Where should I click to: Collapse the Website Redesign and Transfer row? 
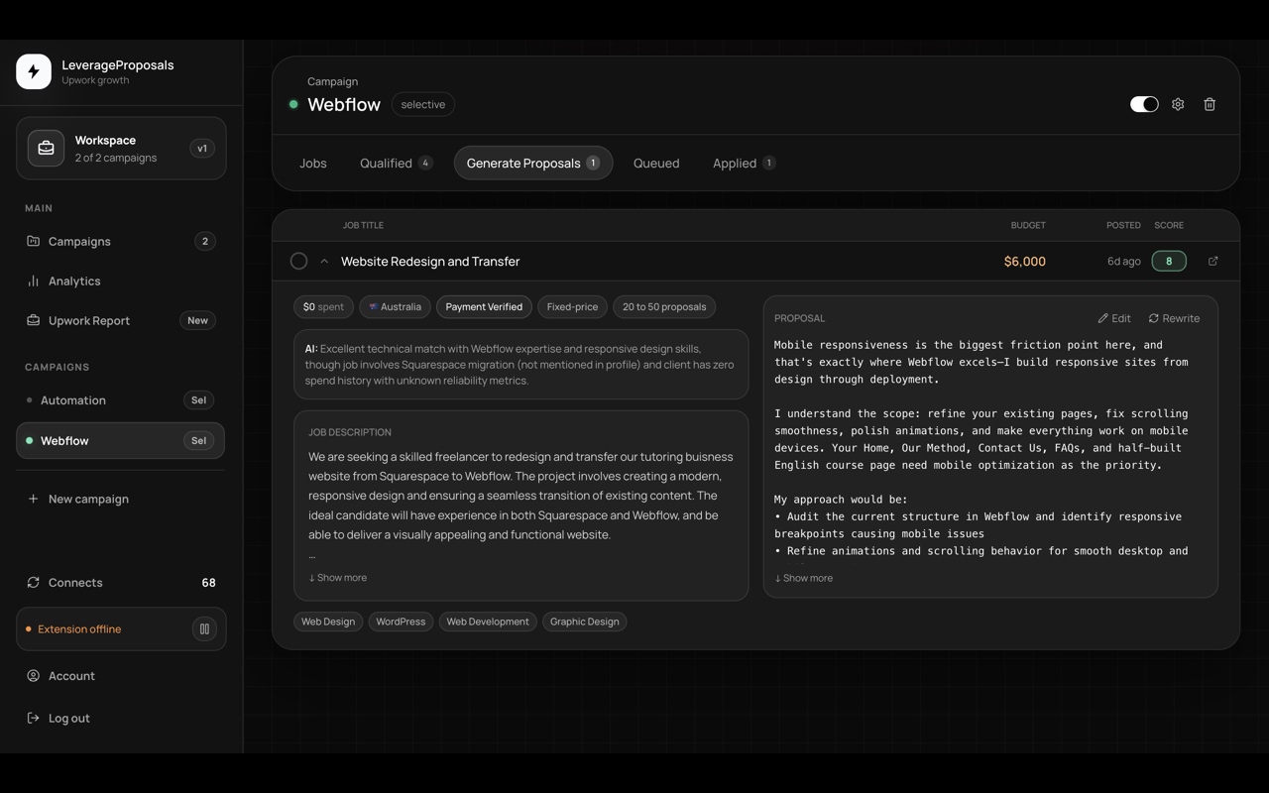pos(324,262)
